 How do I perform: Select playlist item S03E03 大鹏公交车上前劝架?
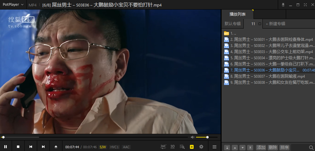click(269, 52)
